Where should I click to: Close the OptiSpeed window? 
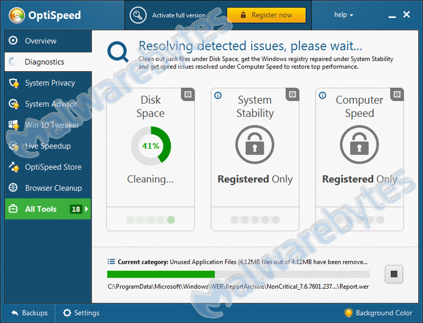click(407, 14)
